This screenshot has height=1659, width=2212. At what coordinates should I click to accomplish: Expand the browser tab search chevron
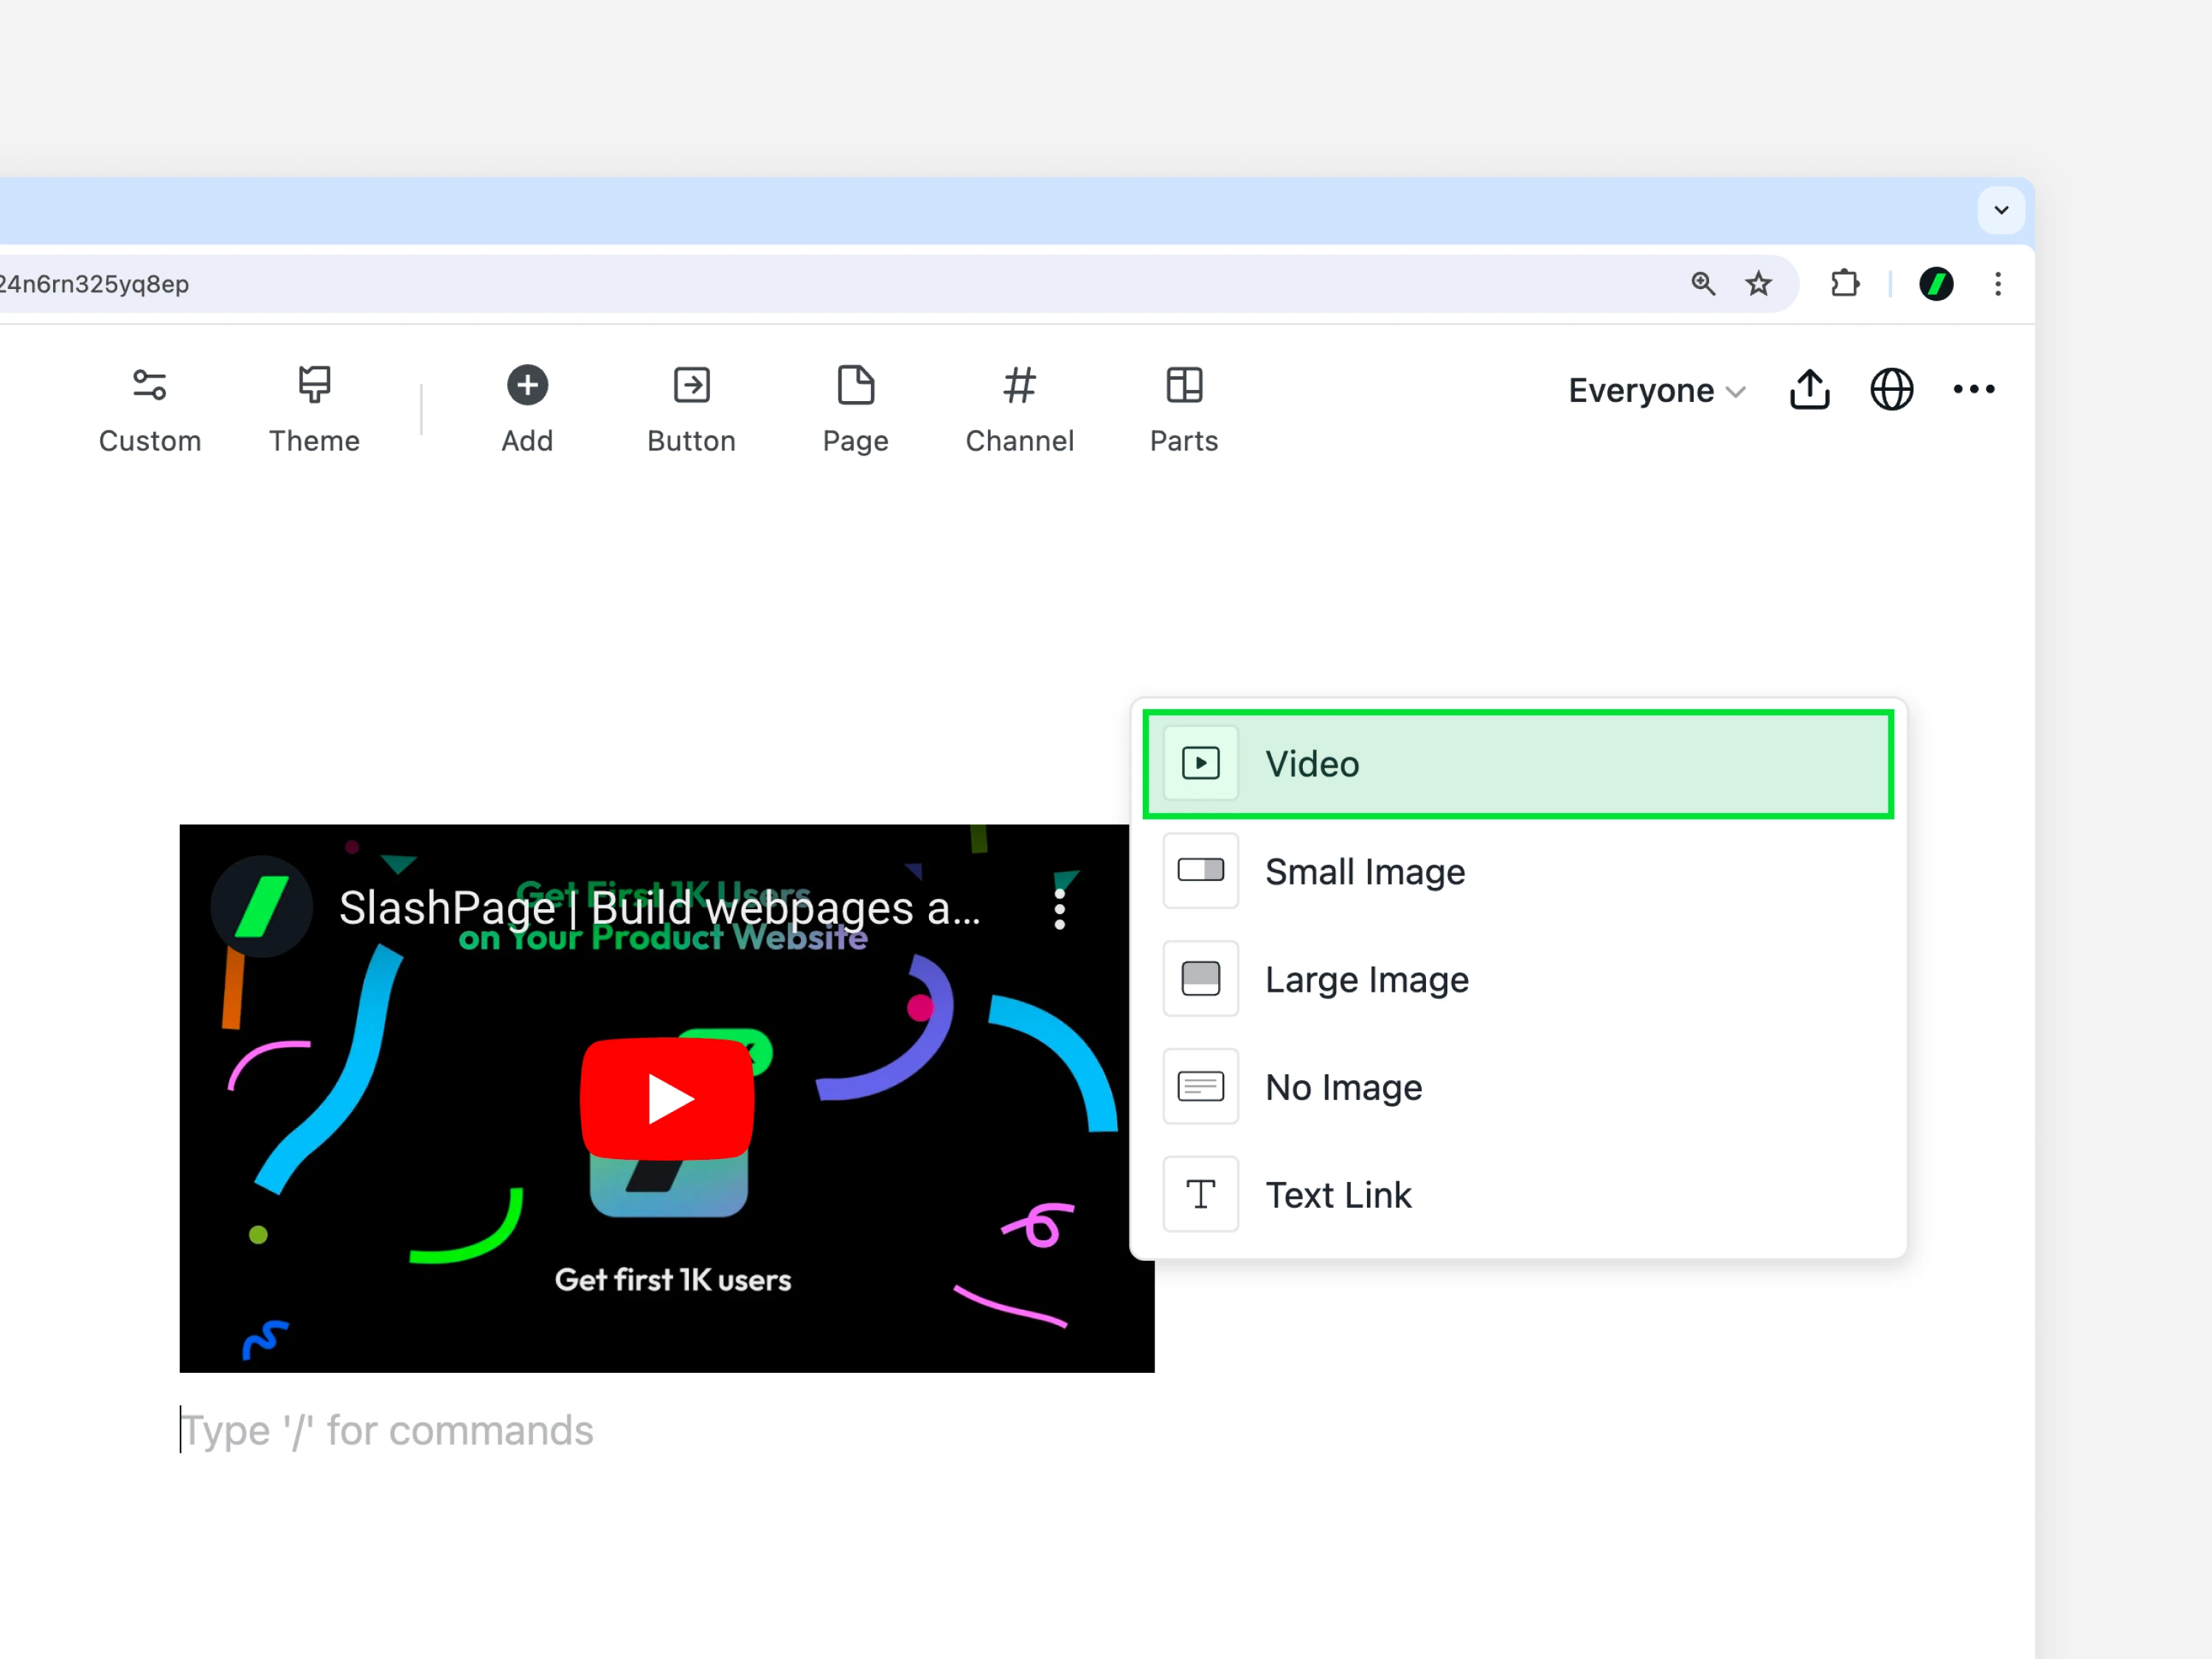pos(2001,210)
